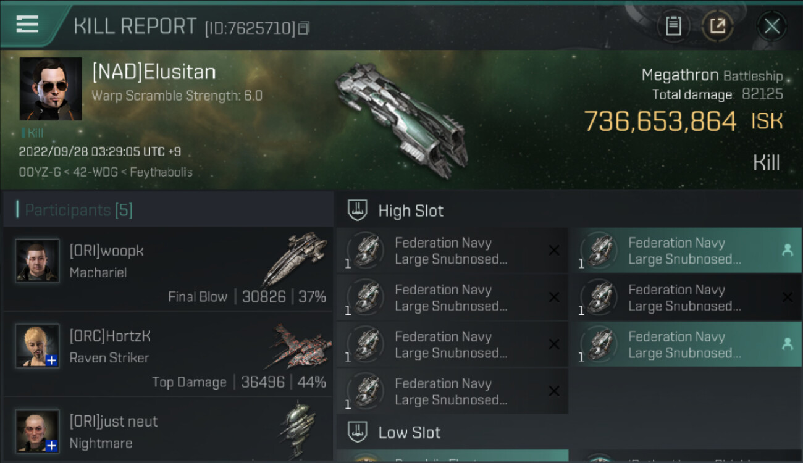Open the hamburger menu icon

[27, 25]
